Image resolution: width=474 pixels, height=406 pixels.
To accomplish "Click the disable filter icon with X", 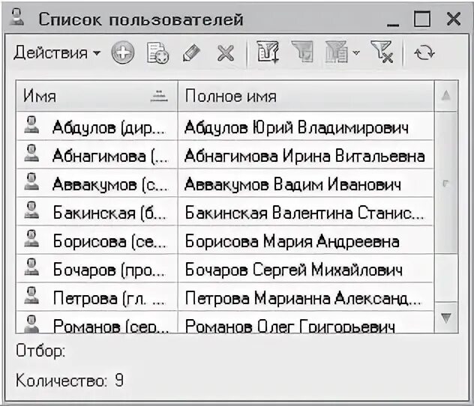I will point(382,52).
